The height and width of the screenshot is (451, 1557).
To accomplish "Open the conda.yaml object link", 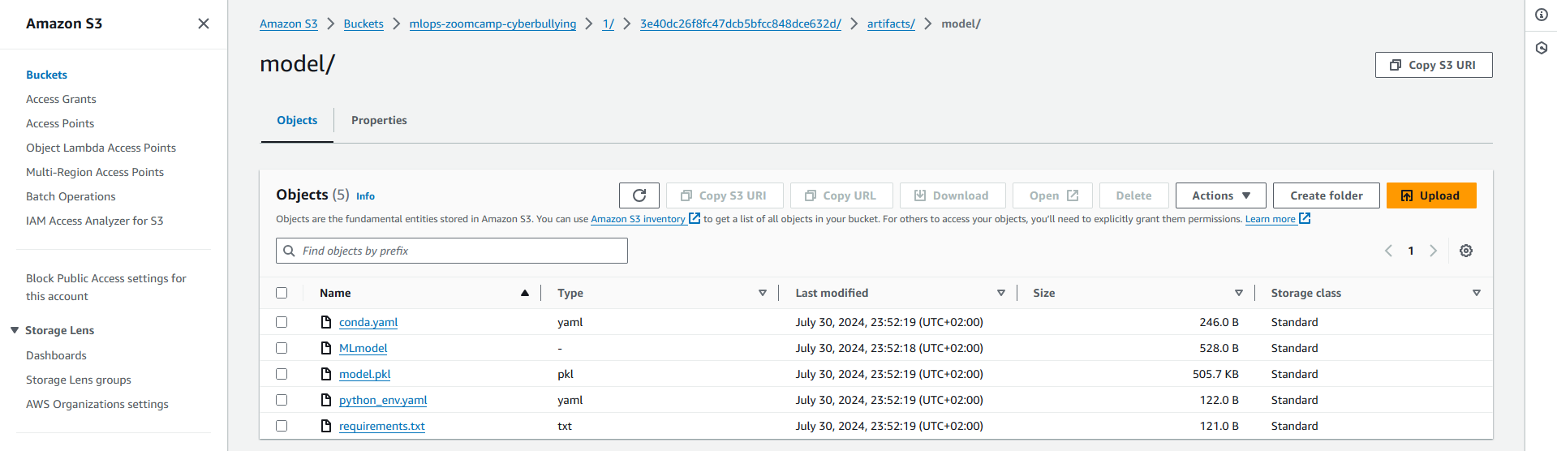I will click(368, 322).
